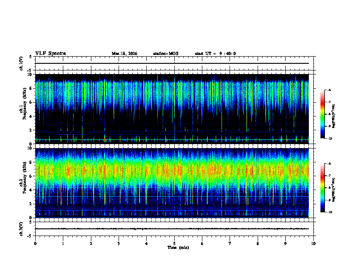Click the ch.1 color scale bar
The width and height of the screenshot is (353, 273).
click(322, 114)
